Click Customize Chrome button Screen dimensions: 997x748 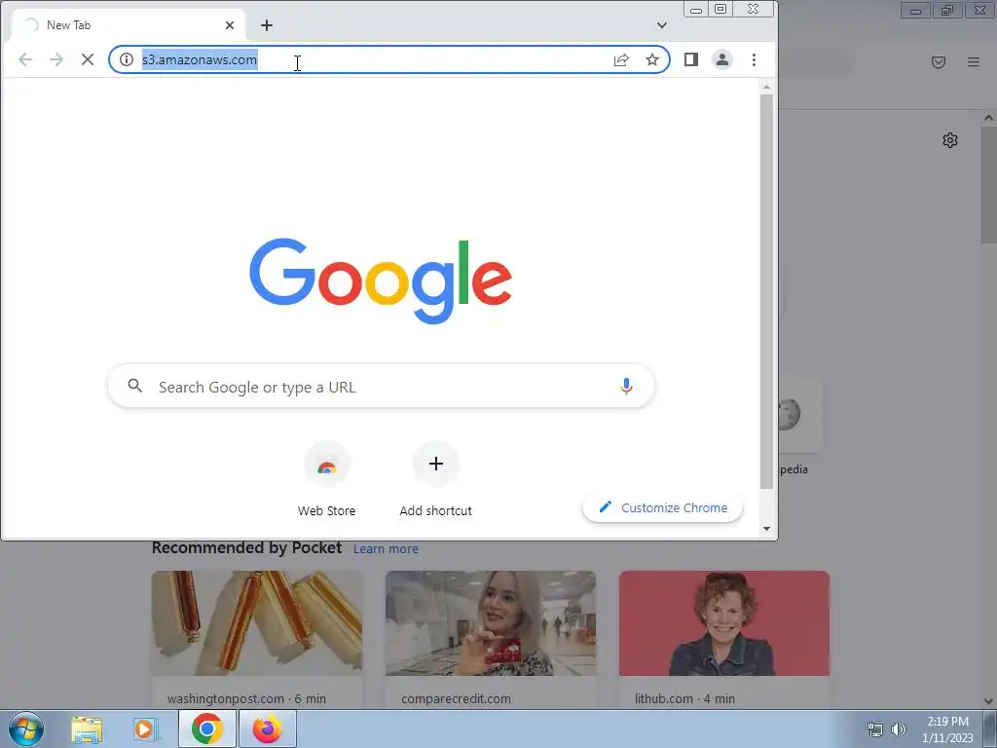(x=662, y=507)
